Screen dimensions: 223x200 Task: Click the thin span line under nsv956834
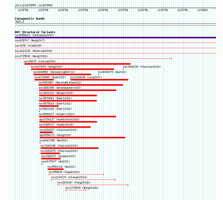(76, 174)
